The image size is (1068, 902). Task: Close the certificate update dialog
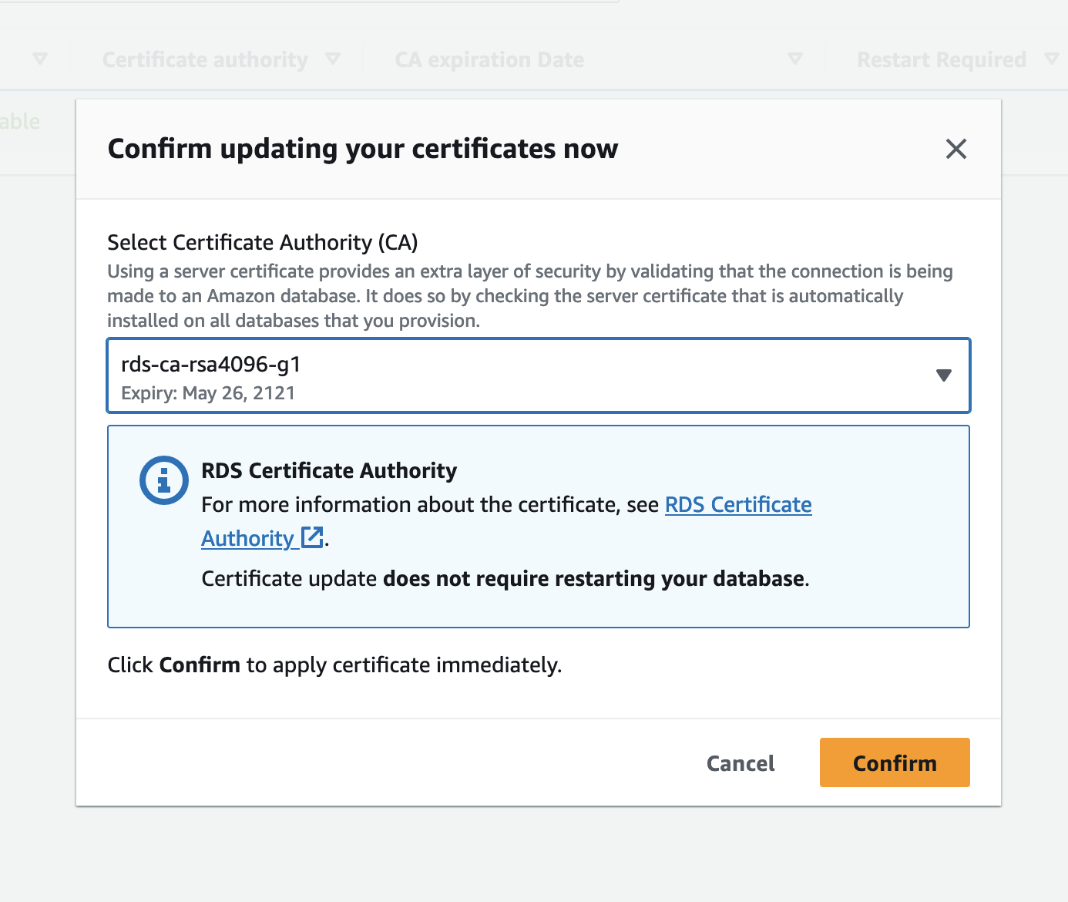[955, 149]
